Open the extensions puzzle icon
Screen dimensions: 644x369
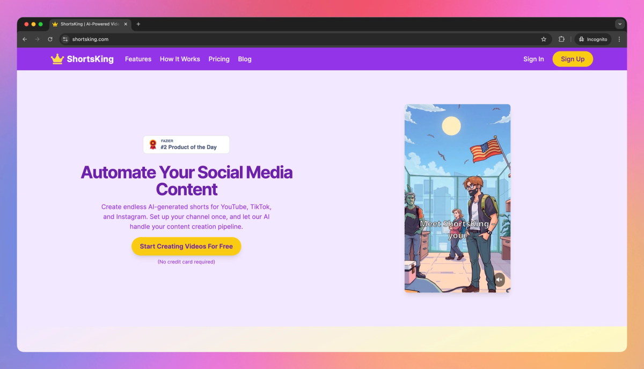[x=562, y=39]
